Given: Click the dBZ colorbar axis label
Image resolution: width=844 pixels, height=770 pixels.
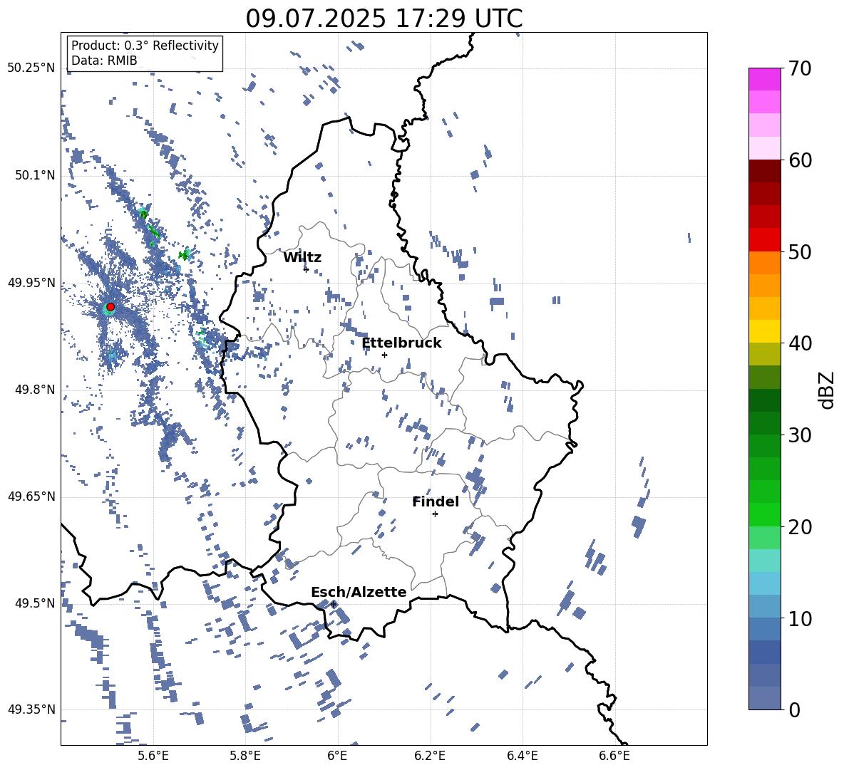Looking at the screenshot, I should (828, 390).
